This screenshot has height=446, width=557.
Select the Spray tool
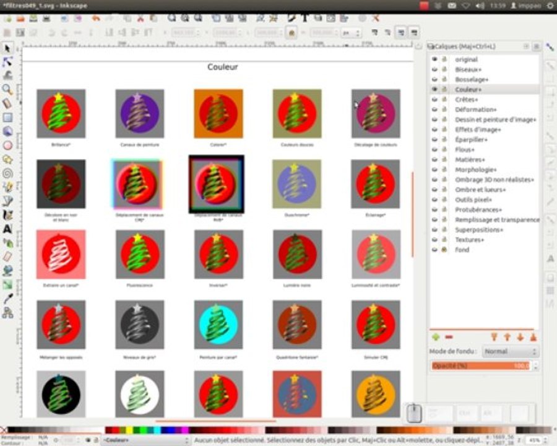[7, 243]
